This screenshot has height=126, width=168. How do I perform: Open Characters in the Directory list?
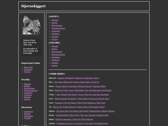(x=29, y=112)
